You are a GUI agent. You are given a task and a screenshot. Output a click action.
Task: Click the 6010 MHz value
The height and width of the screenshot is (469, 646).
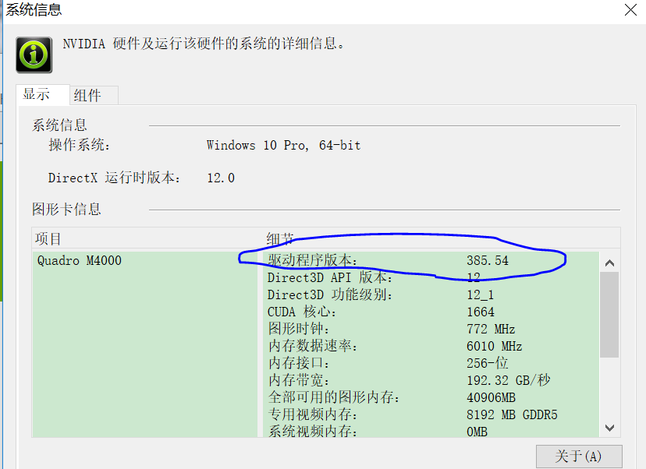click(494, 346)
